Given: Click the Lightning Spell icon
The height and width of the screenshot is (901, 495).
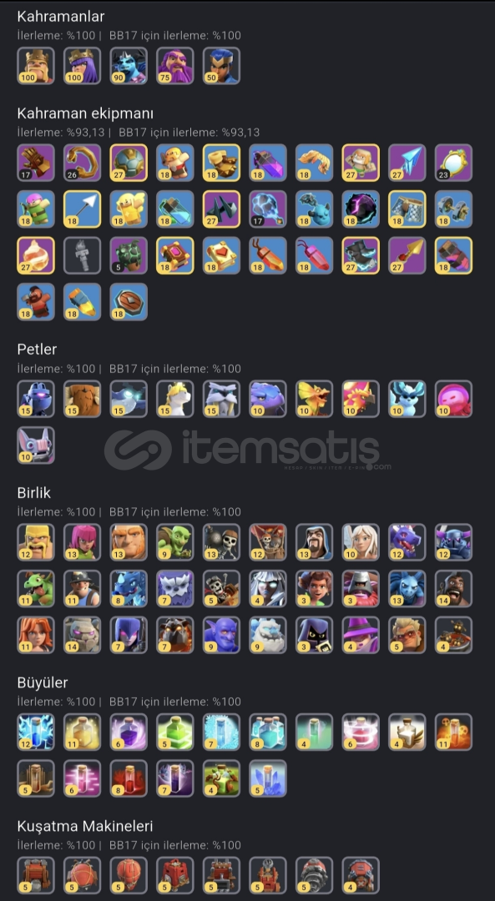Looking at the screenshot, I should point(36,732).
